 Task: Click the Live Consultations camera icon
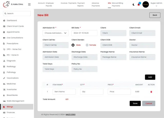tap(4, 38)
